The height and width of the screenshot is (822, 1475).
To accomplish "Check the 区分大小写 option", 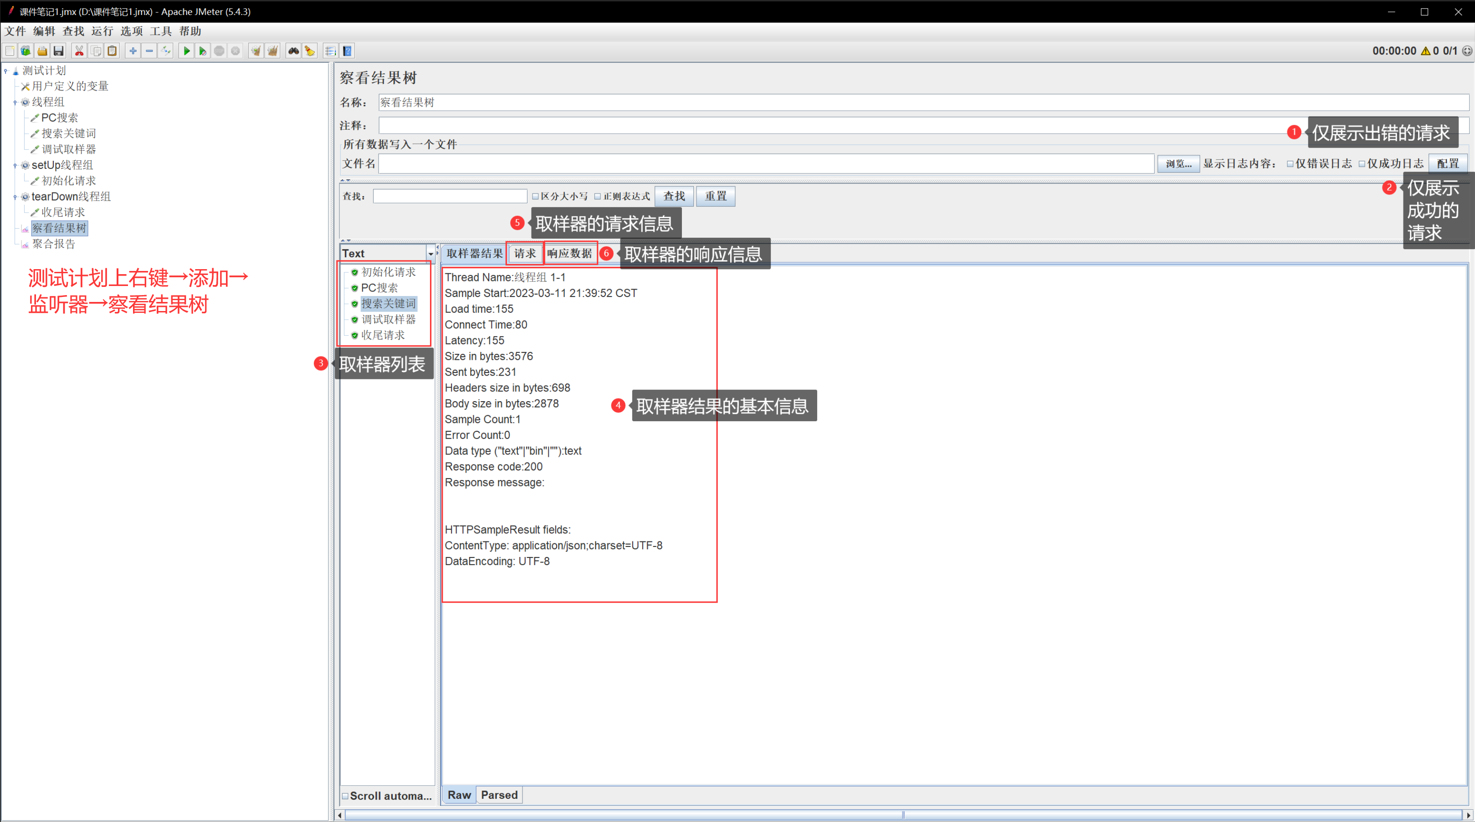I will (535, 196).
